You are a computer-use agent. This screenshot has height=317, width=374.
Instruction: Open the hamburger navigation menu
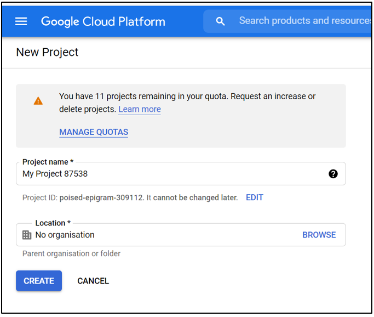click(21, 21)
